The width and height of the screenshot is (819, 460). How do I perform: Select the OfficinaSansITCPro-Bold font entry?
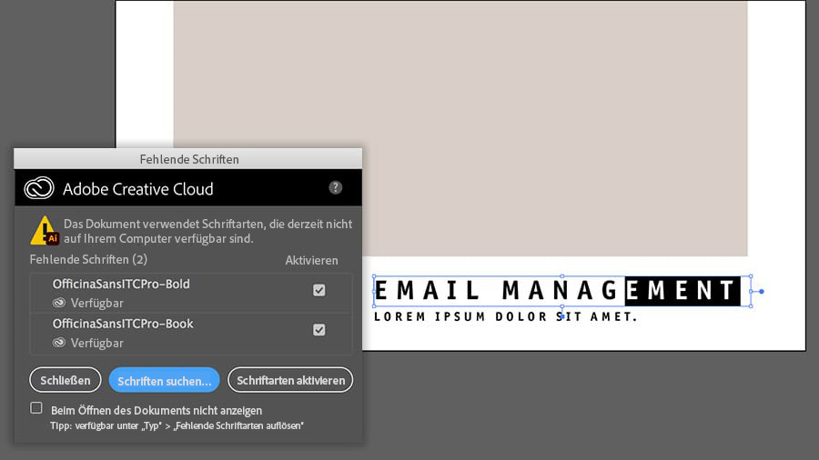191,293
